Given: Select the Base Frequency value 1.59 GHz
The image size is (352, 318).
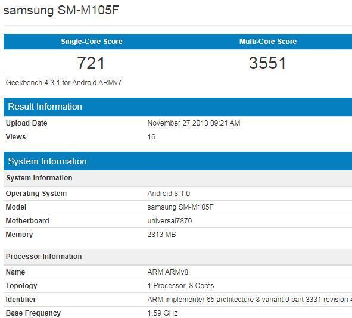Looking at the screenshot, I should (x=163, y=313).
